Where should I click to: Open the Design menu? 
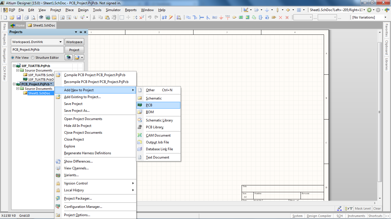tap(83, 10)
